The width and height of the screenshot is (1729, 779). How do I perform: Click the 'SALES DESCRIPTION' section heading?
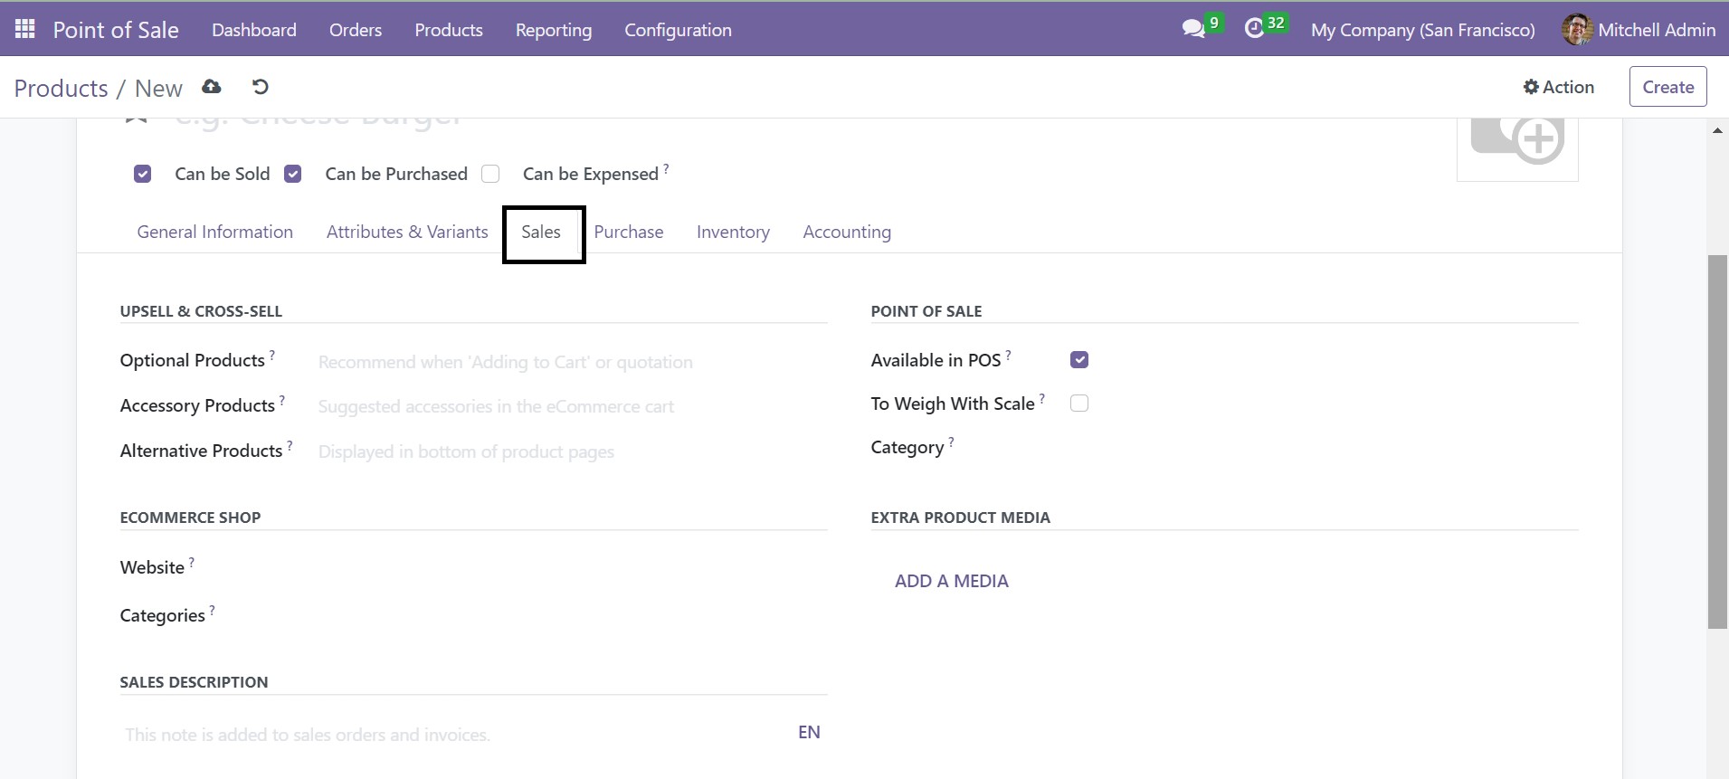(194, 682)
